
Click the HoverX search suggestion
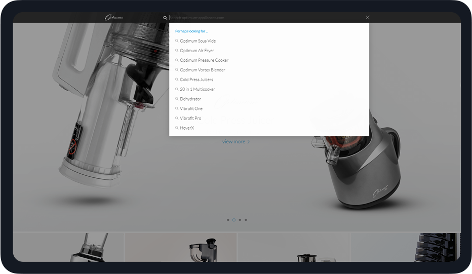[187, 128]
